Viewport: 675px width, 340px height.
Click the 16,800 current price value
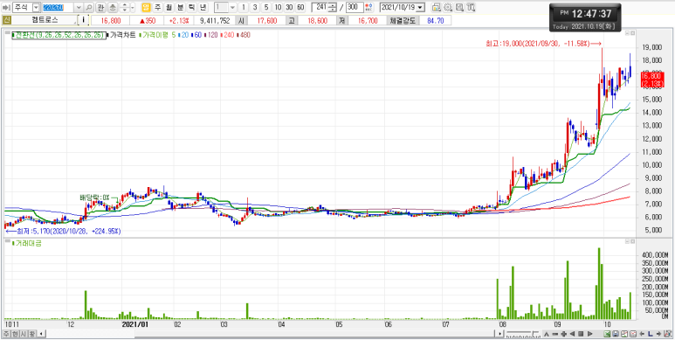click(111, 20)
